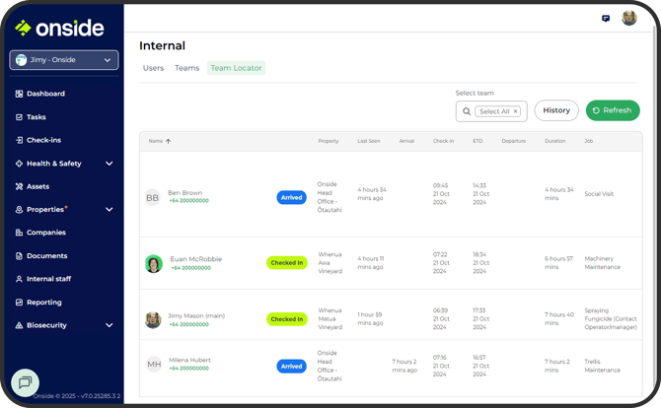Sort table by Name column header
Screen dimensions: 661x408
(159, 141)
